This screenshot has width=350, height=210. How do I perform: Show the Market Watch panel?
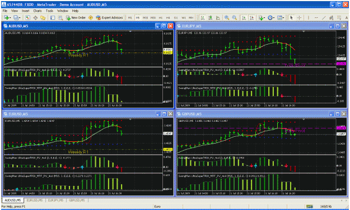[x=27, y=17]
